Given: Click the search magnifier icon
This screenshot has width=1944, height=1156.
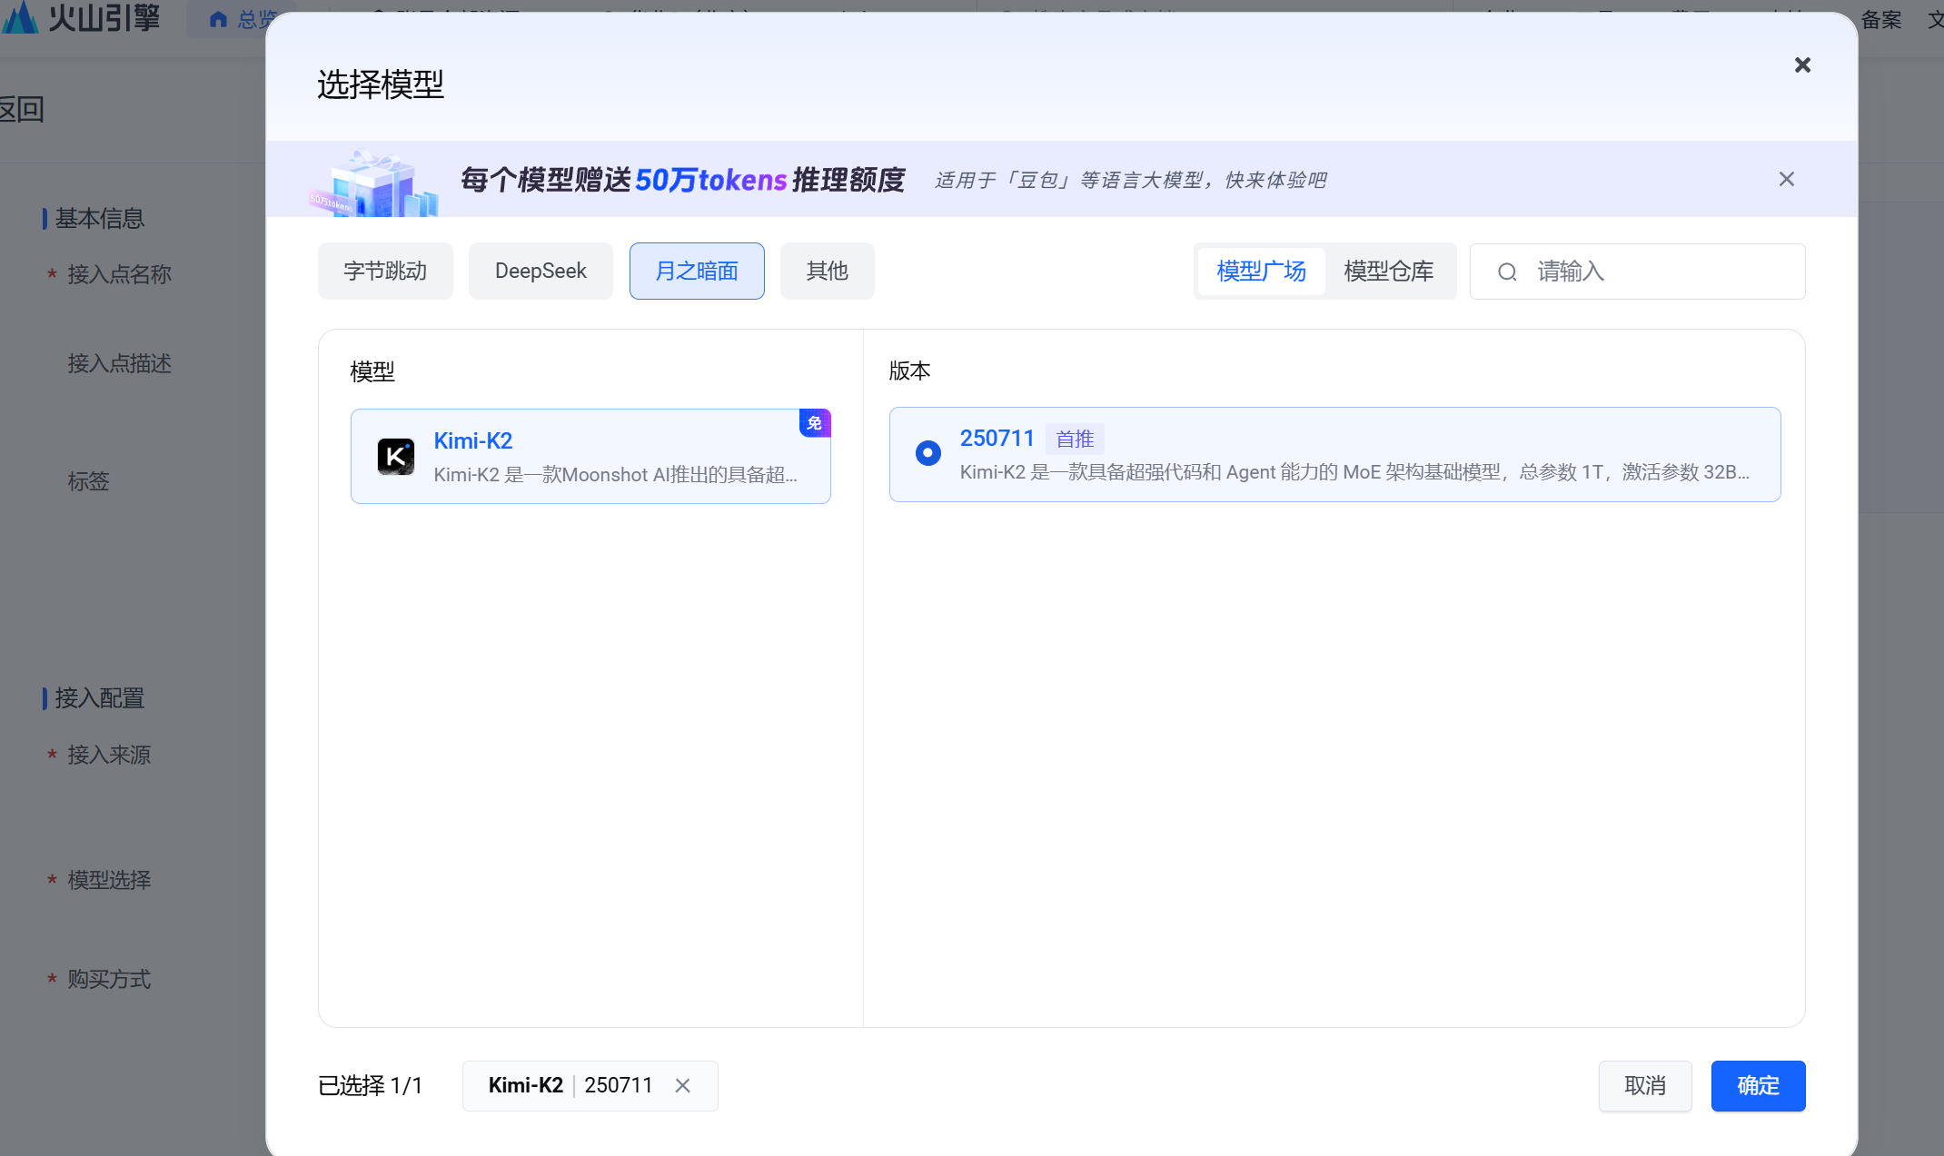Looking at the screenshot, I should click(x=1507, y=272).
